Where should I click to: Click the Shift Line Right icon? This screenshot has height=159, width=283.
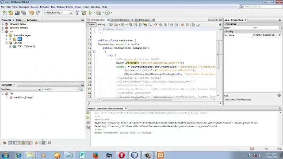(176, 25)
